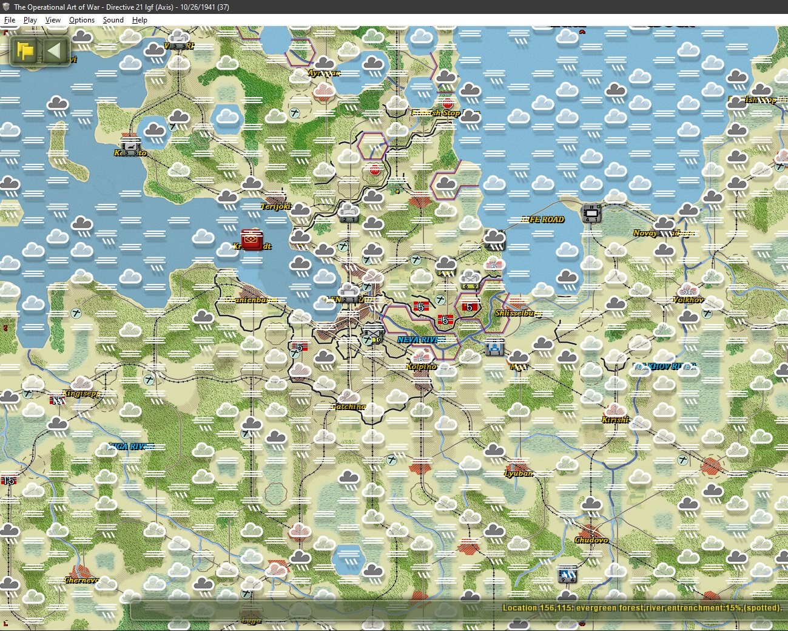Open the Sound menu
The height and width of the screenshot is (631, 788).
113,20
